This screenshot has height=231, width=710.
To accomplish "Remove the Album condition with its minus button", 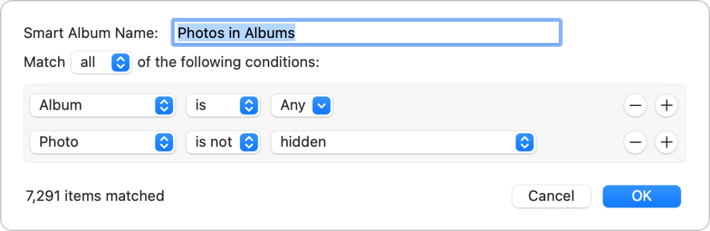I will (x=635, y=105).
